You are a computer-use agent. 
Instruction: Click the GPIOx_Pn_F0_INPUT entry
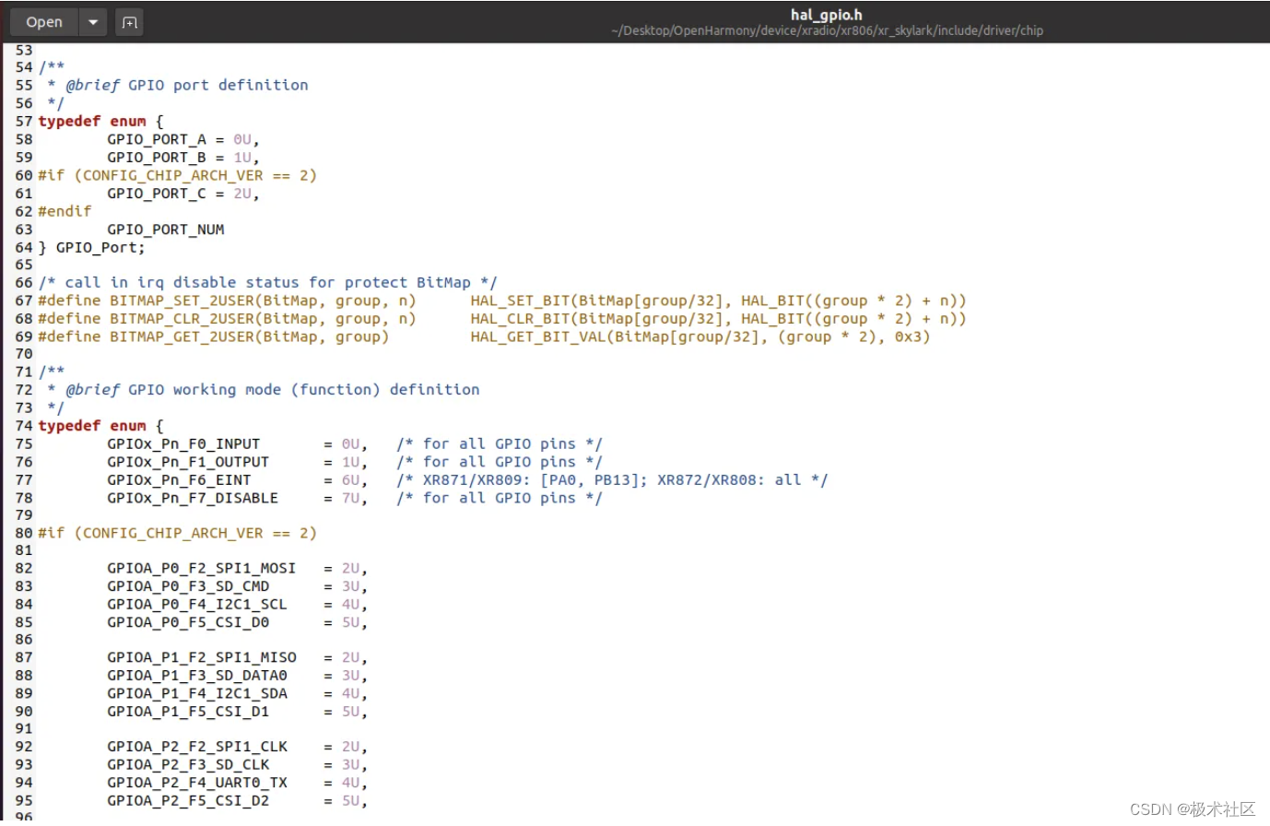(x=183, y=443)
